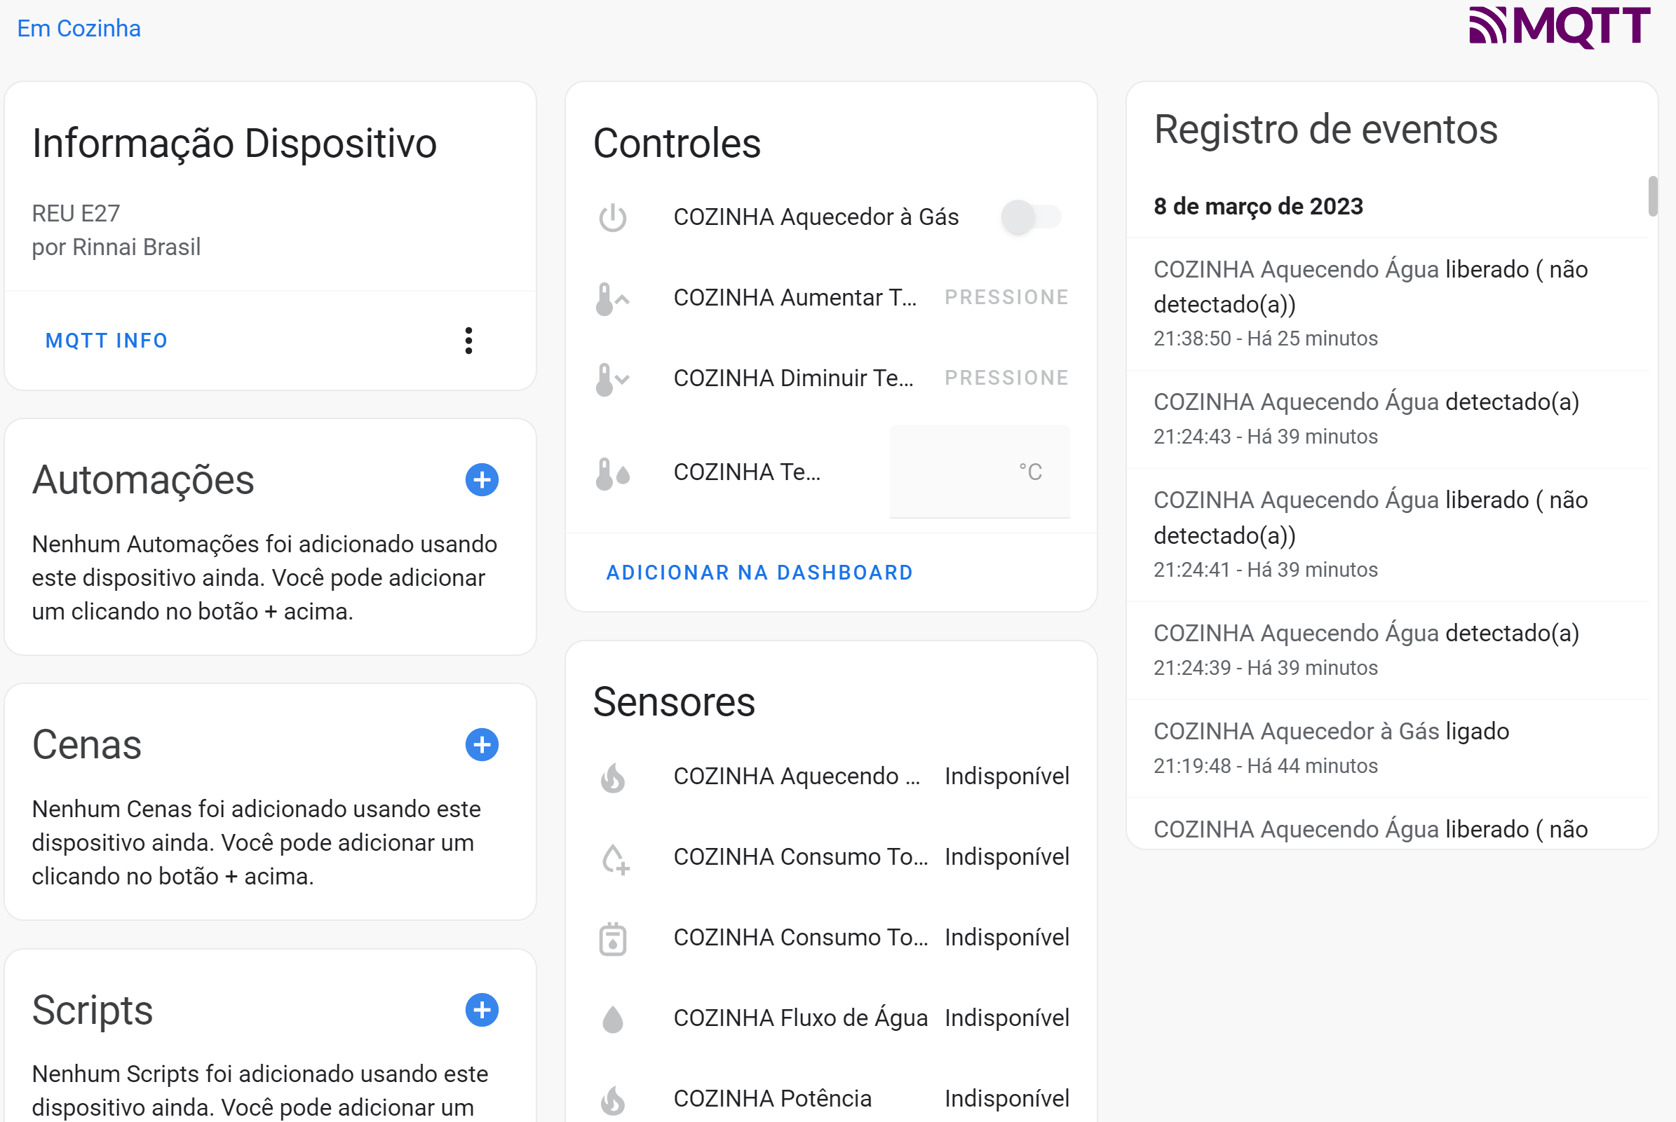Screen dimensions: 1676x1122
Task: Click the plus icon to add an Automação
Action: tap(482, 480)
